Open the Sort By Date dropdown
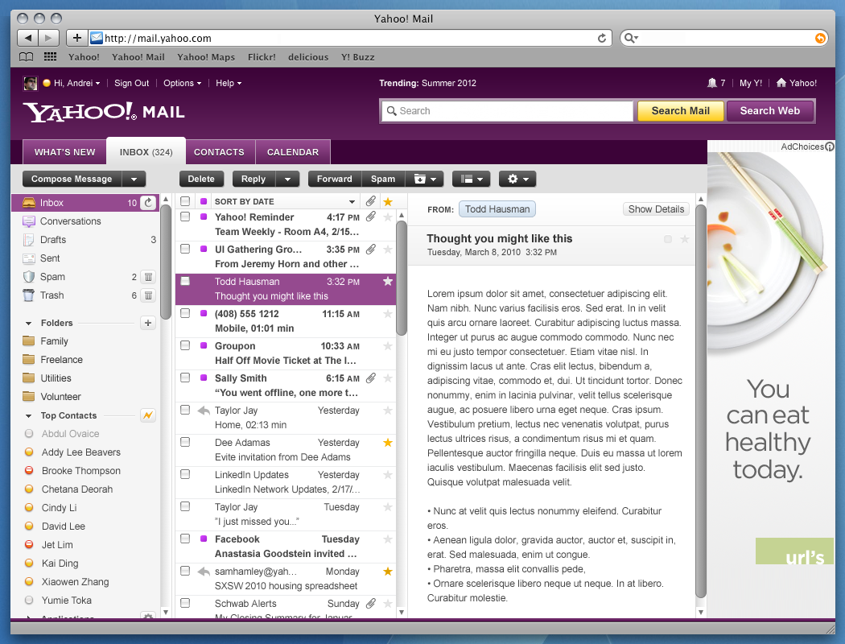Viewport: 845px width, 644px height. pyautogui.click(x=352, y=201)
